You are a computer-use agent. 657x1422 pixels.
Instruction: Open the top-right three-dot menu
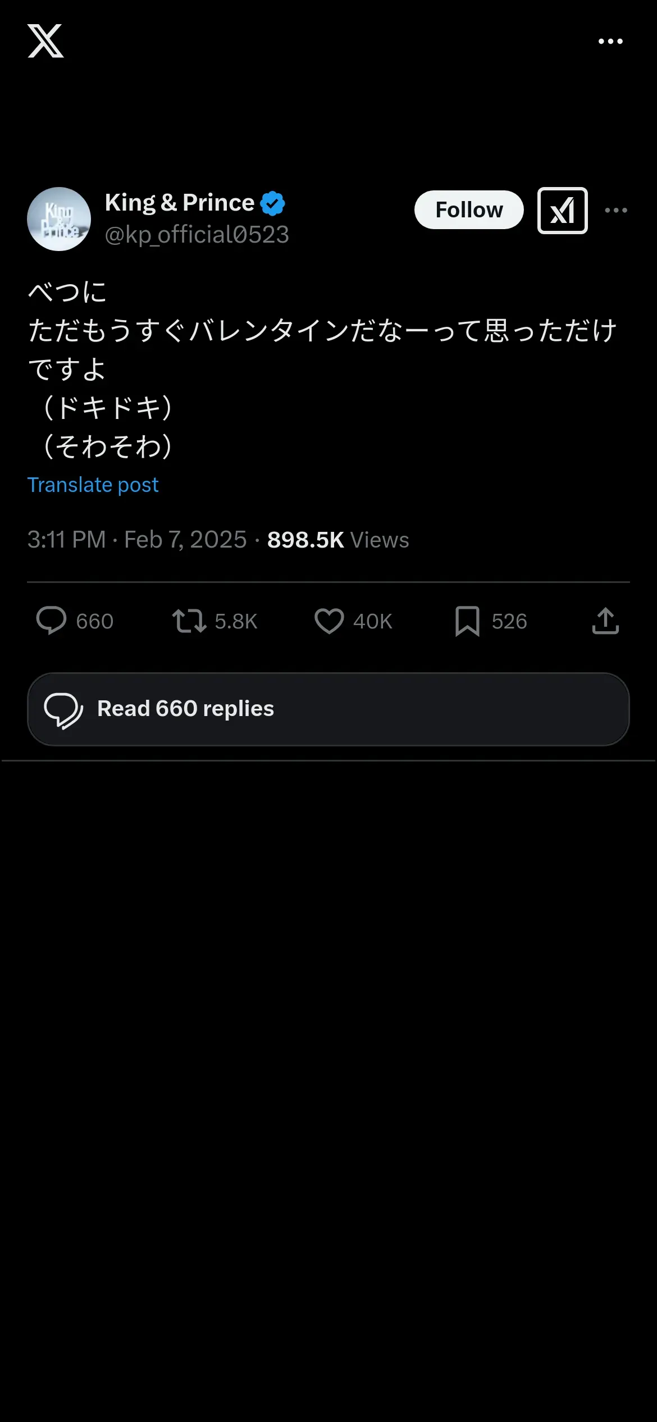click(610, 41)
